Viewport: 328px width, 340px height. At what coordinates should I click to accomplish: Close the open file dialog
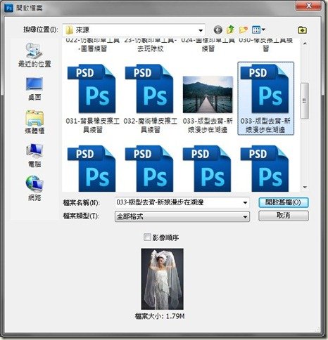tap(308, 6)
